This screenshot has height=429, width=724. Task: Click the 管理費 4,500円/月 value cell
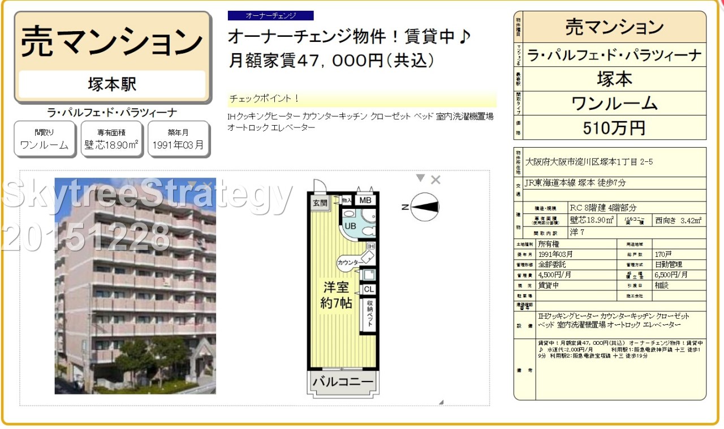(576, 274)
